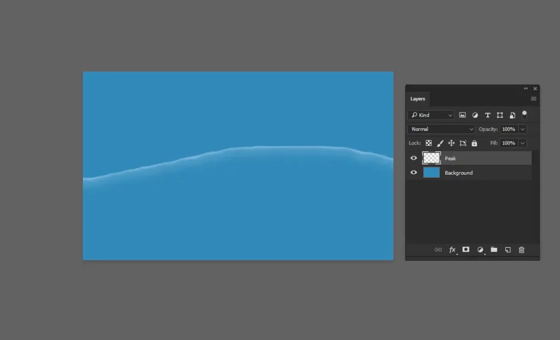Toggle lock transparent pixels
The width and height of the screenshot is (560, 340).
429,143
